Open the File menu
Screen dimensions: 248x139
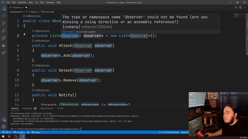tap(8, 2)
